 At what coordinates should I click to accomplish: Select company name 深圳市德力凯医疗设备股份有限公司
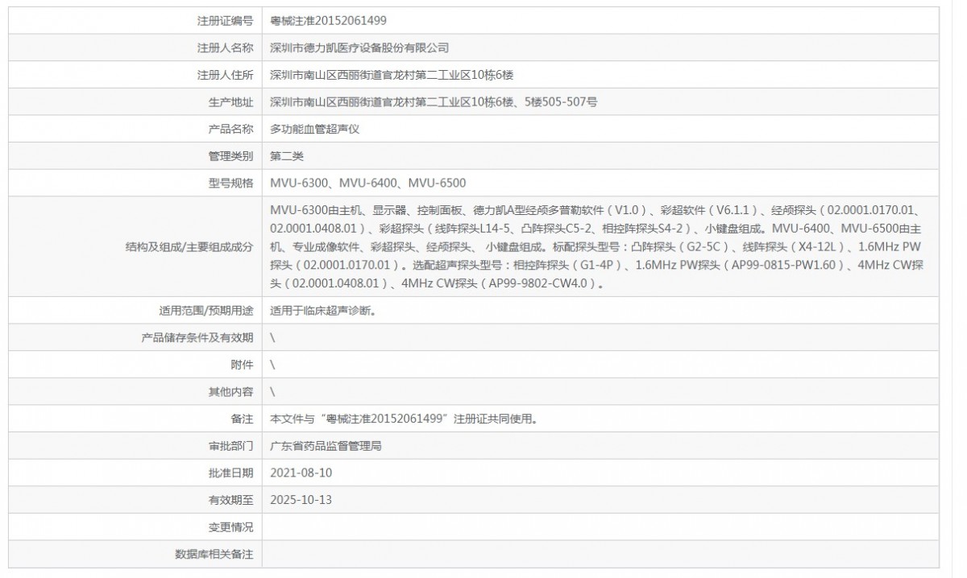(x=359, y=47)
